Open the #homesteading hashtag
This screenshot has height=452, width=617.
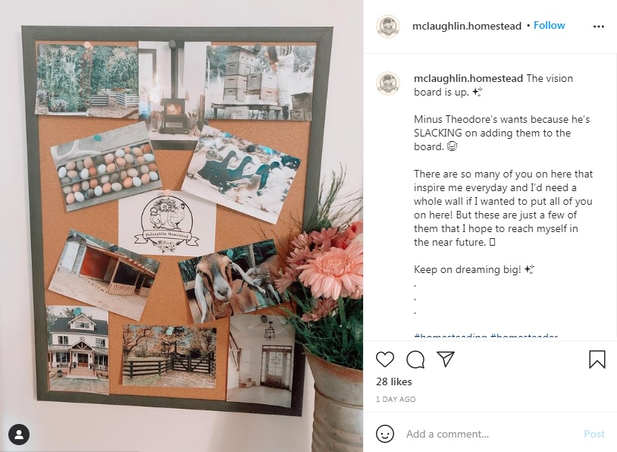[x=450, y=336]
